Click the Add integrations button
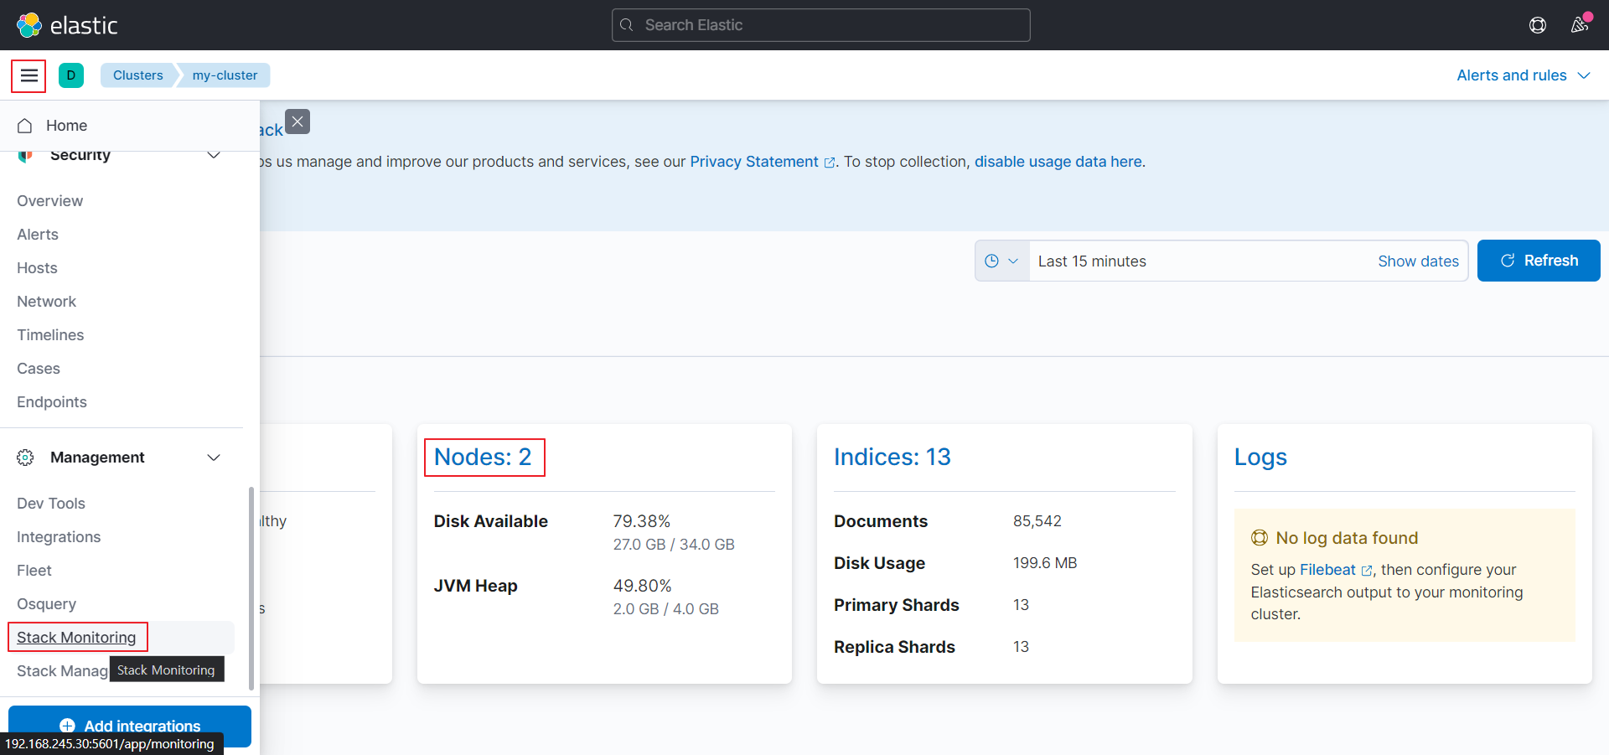Image resolution: width=1609 pixels, height=755 pixels. tap(130, 726)
